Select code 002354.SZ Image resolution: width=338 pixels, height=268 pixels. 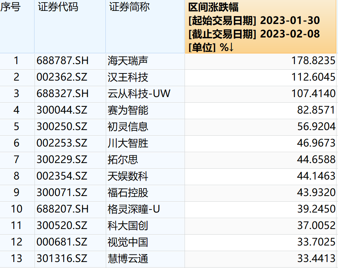pyautogui.click(x=62, y=176)
